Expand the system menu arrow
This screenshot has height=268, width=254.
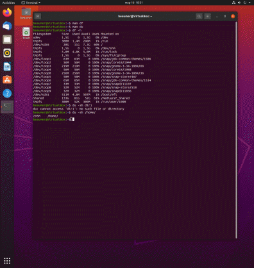click(x=250, y=3)
